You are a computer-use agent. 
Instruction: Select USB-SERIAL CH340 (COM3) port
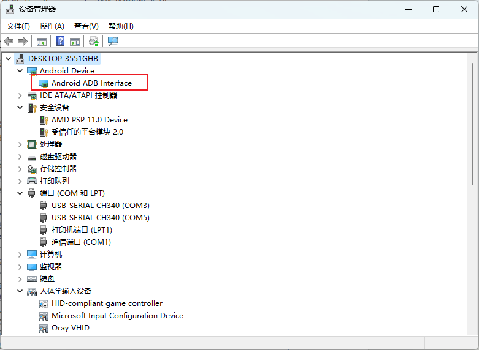(x=95, y=206)
